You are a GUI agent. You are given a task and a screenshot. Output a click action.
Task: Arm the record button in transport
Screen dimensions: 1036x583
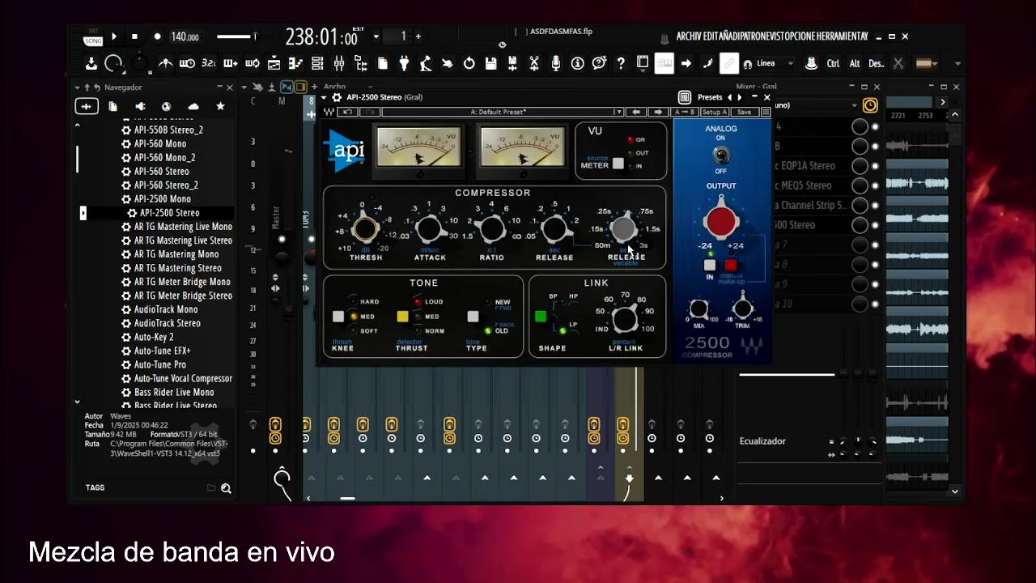[157, 36]
